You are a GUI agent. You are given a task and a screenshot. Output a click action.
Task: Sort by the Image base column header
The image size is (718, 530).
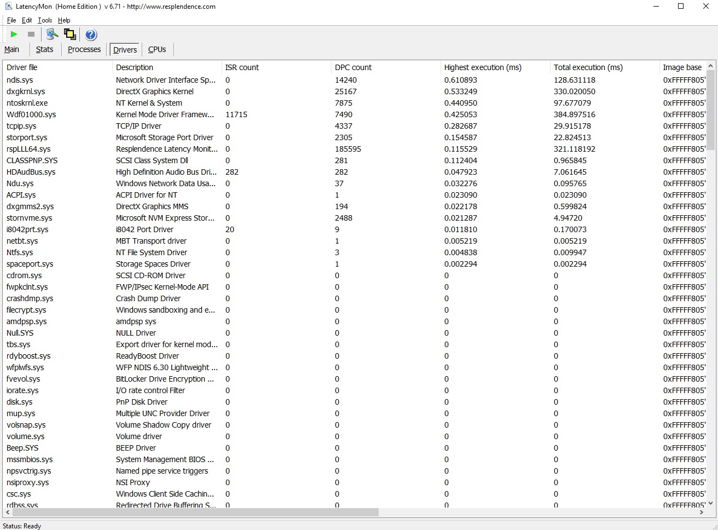[682, 67]
